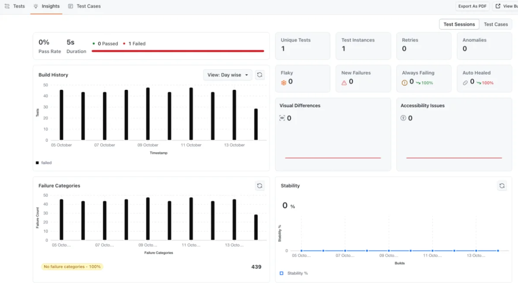The image size is (518, 283).
Task: Open the Retries card
Action: (424, 46)
